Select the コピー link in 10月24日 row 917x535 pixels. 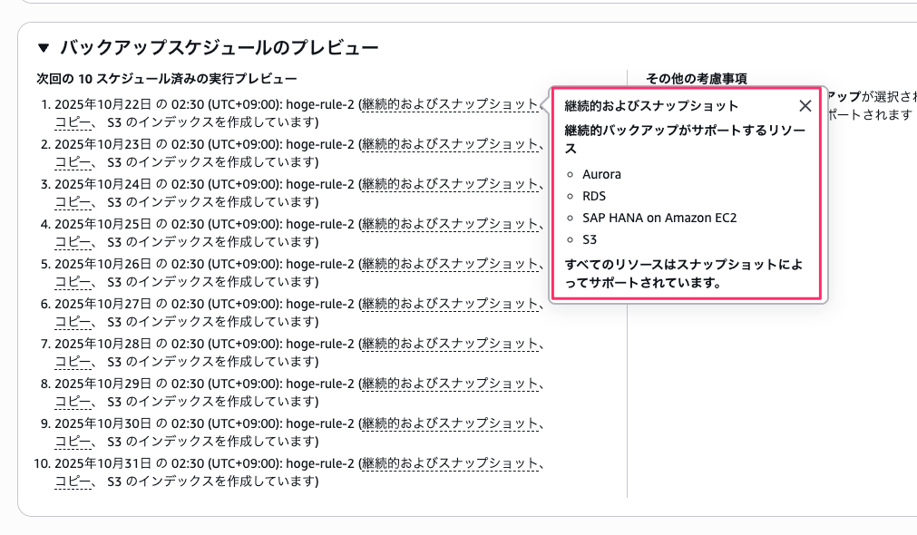coord(72,202)
